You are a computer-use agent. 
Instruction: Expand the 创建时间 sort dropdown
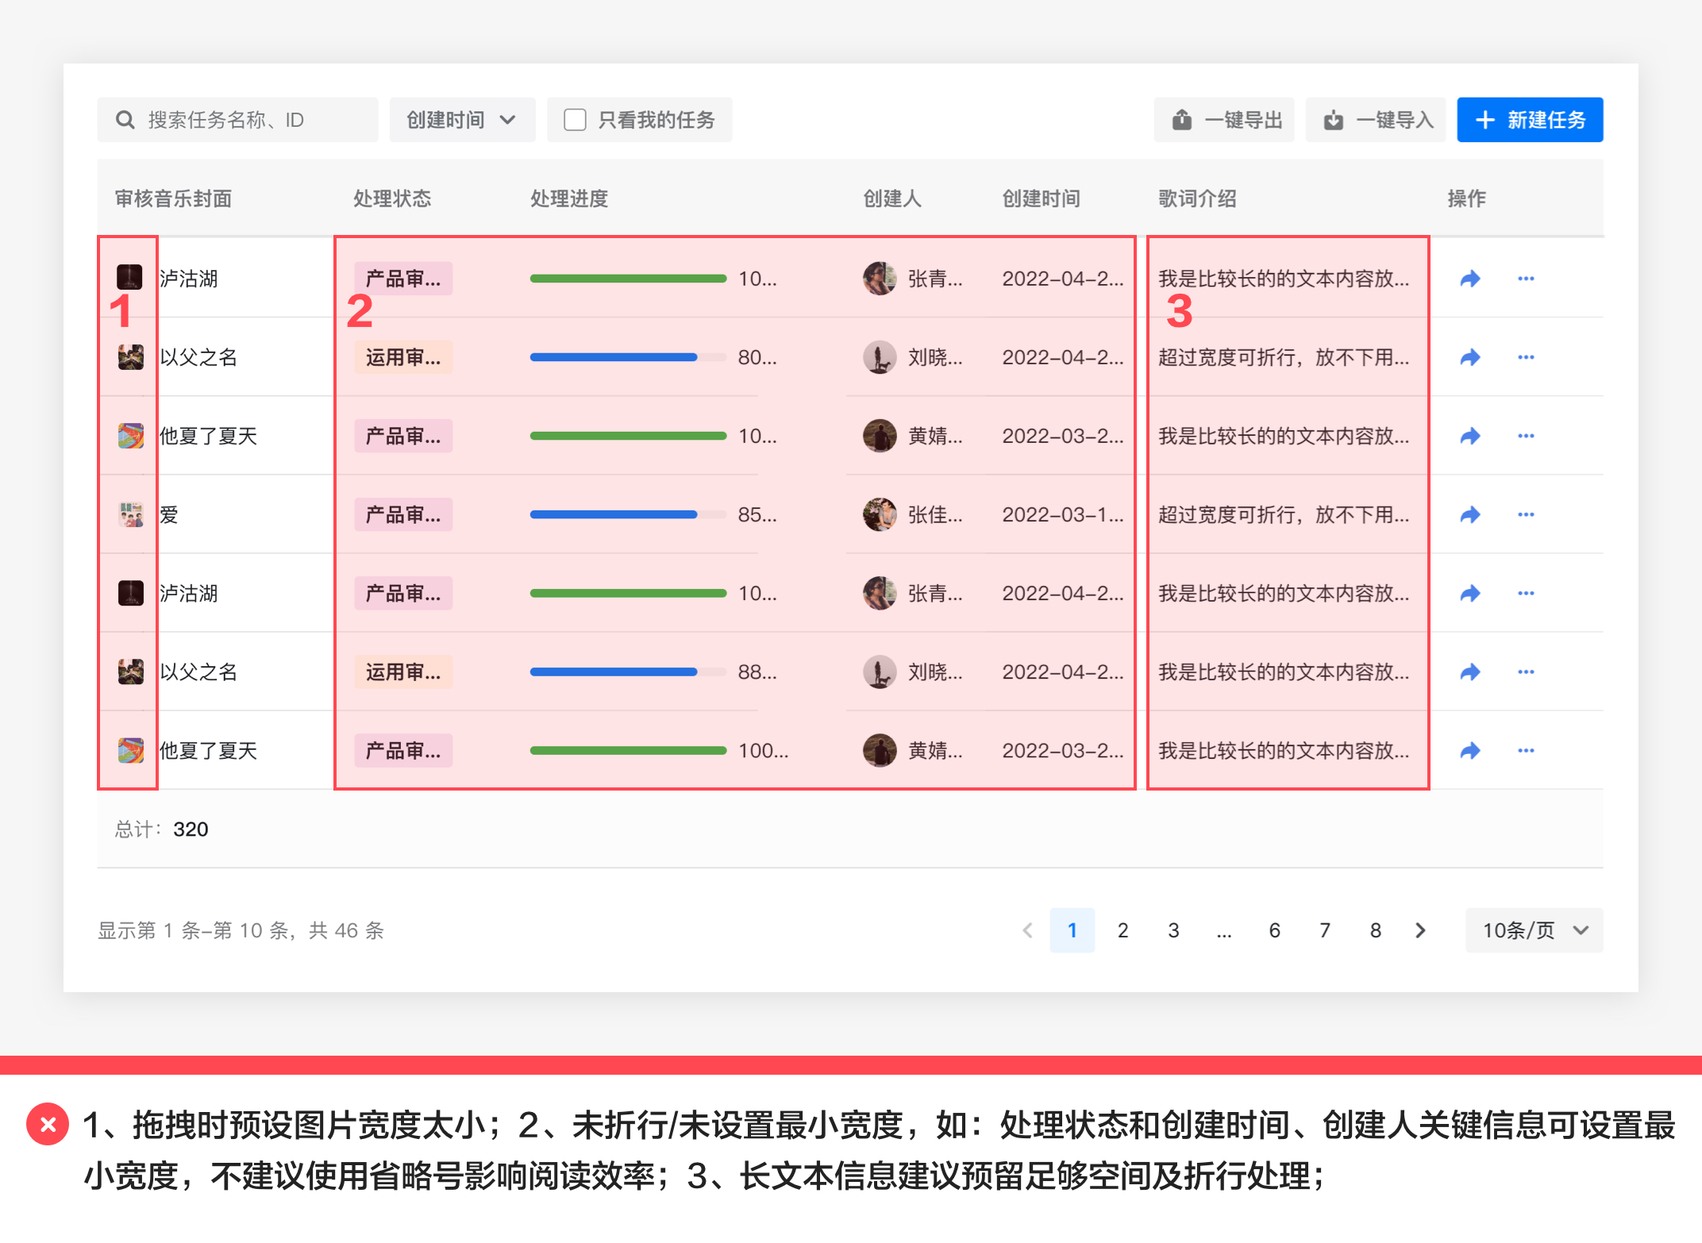461,120
